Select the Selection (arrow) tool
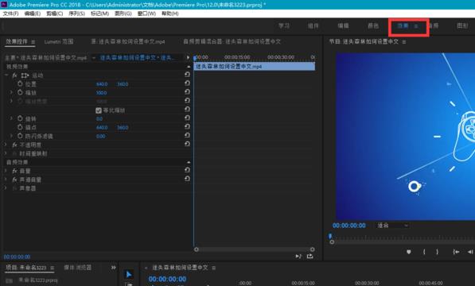 click(129, 274)
